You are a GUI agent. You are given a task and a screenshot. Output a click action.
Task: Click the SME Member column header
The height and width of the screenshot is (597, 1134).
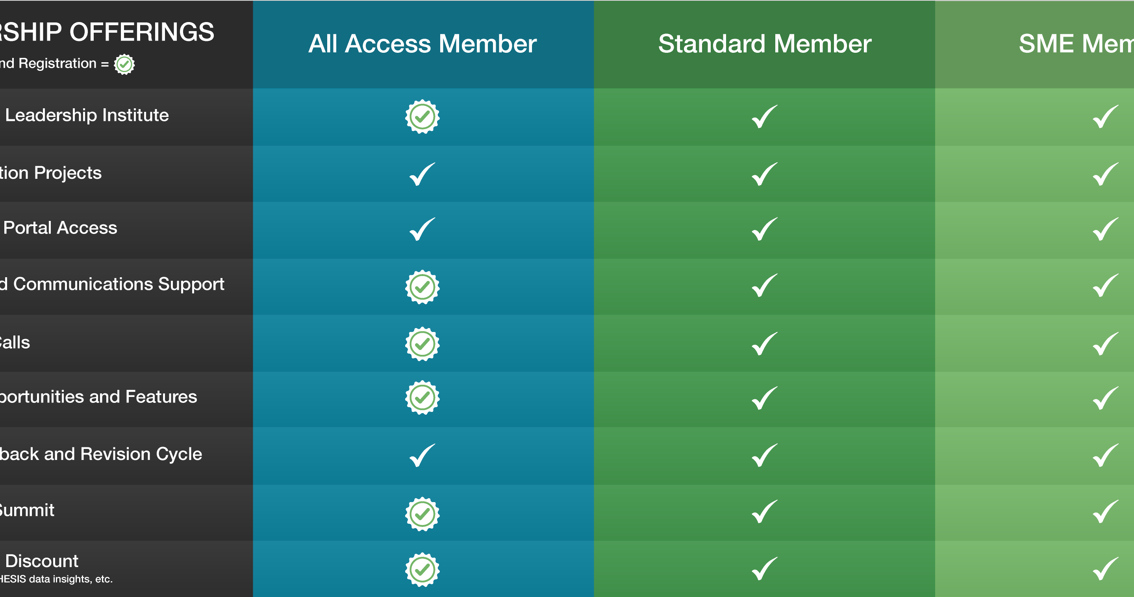click(x=1077, y=44)
